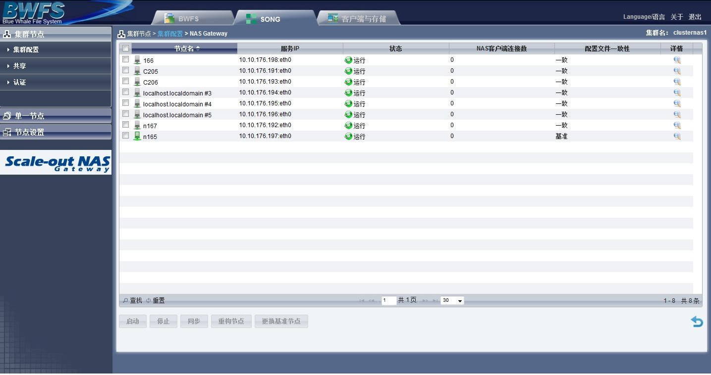Open details magnifier for node n165
711x375 pixels.
pyautogui.click(x=677, y=136)
